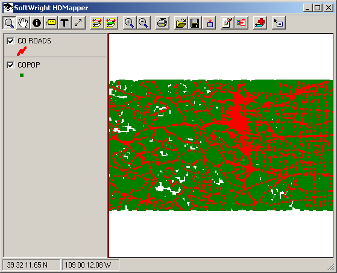The image size is (337, 273).
Task: Select the yellow label tag tool
Action: coord(51,23)
